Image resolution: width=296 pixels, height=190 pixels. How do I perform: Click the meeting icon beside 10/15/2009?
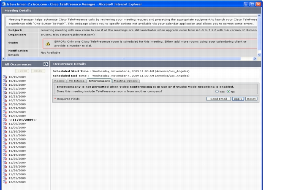pos(5,77)
